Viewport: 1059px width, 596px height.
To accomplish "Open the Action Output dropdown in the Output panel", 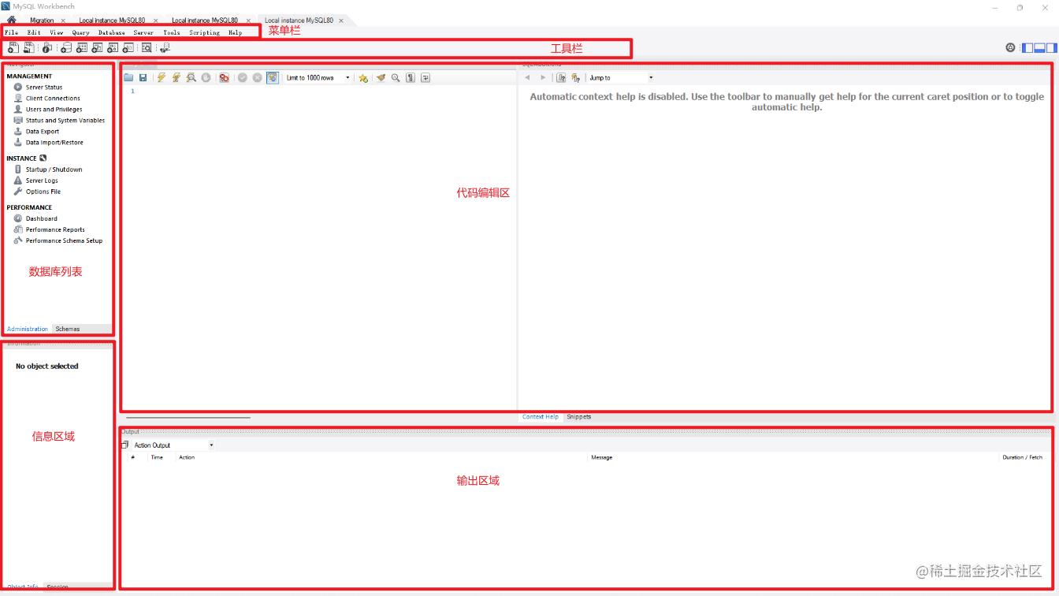I will click(210, 445).
